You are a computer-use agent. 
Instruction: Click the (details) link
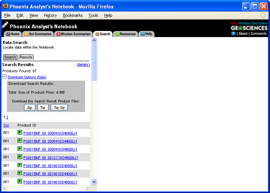tap(83, 65)
